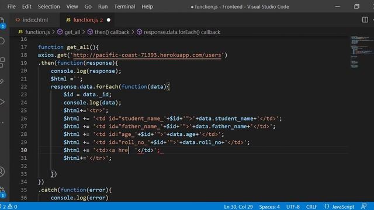Open the Help menu
This screenshot has height=210, width=374.
[x=147, y=6]
